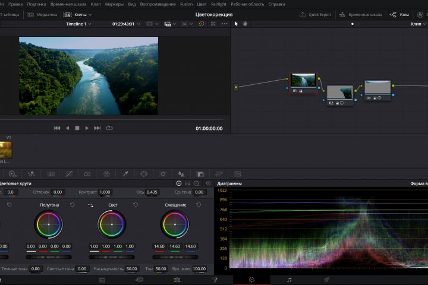The height and width of the screenshot is (285, 428).
Task: Click the Смещение color wheel
Action: 175,225
